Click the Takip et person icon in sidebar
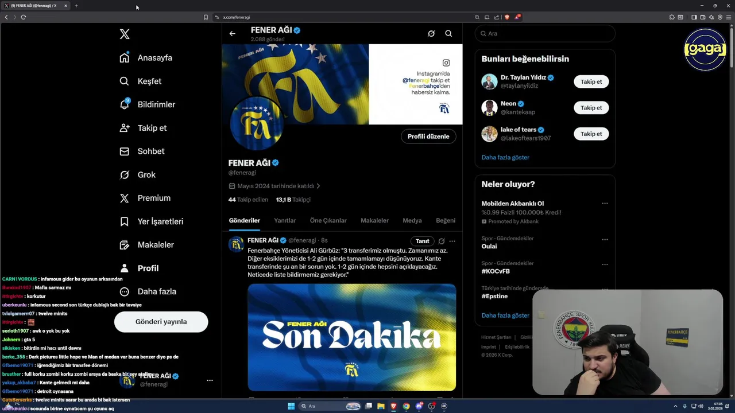 tap(125, 128)
